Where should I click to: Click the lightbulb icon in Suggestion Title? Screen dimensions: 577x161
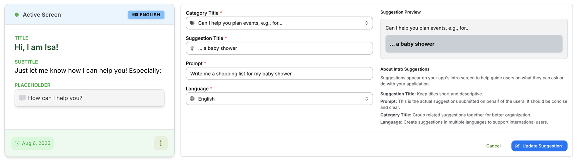[x=192, y=48]
